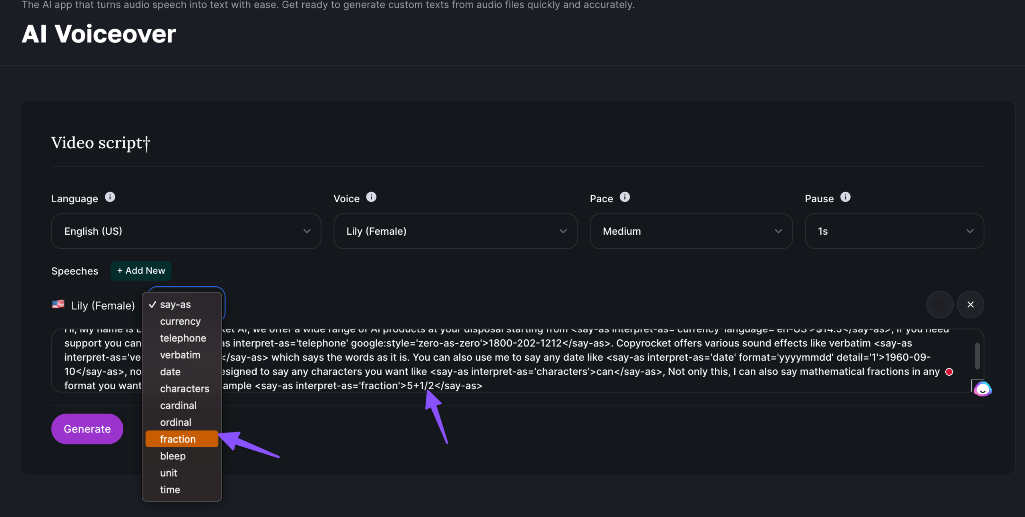1025x517 pixels.
Task: Select the bleep menu entry
Action: click(x=173, y=456)
